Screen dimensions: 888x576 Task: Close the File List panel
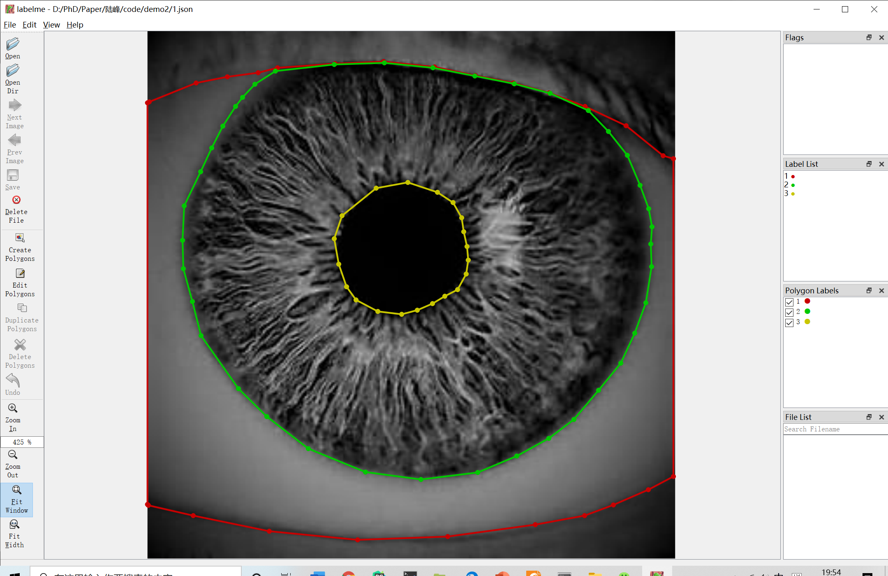(881, 417)
